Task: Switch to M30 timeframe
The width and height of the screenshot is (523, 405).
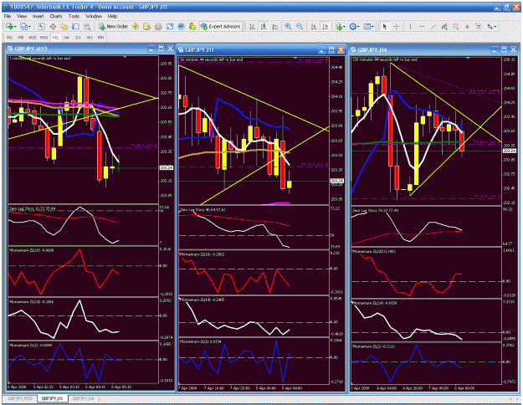Action: click(x=44, y=38)
